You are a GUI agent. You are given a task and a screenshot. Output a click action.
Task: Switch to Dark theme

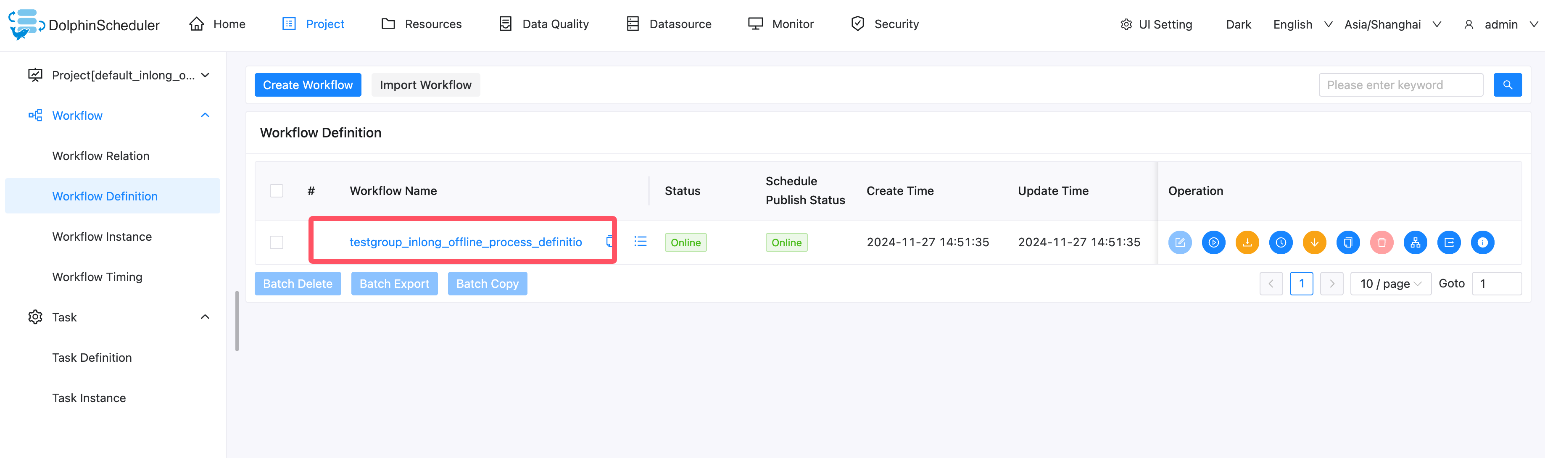coord(1238,24)
